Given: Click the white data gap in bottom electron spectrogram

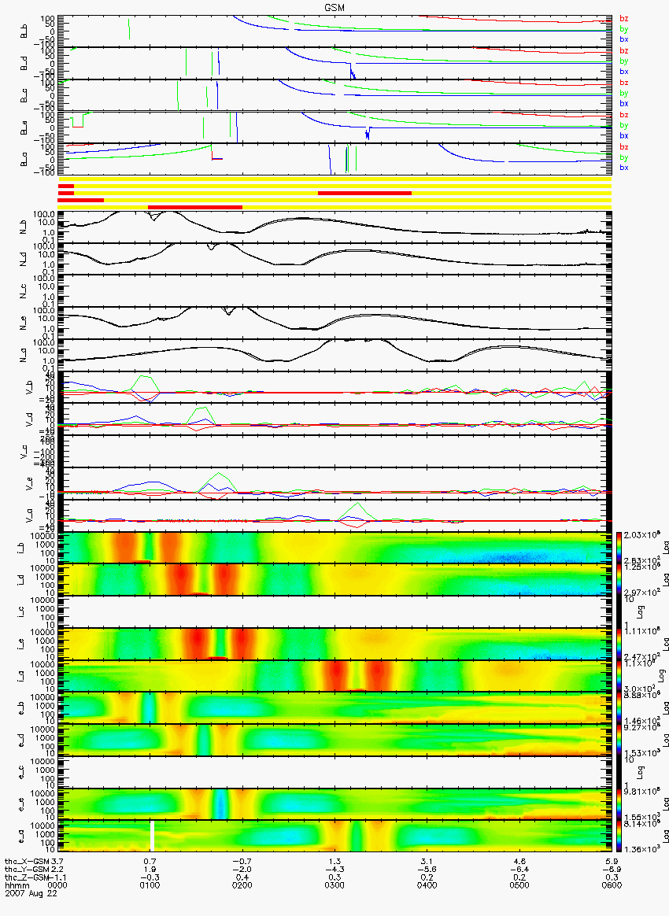Looking at the screenshot, I should pyautogui.click(x=152, y=837).
